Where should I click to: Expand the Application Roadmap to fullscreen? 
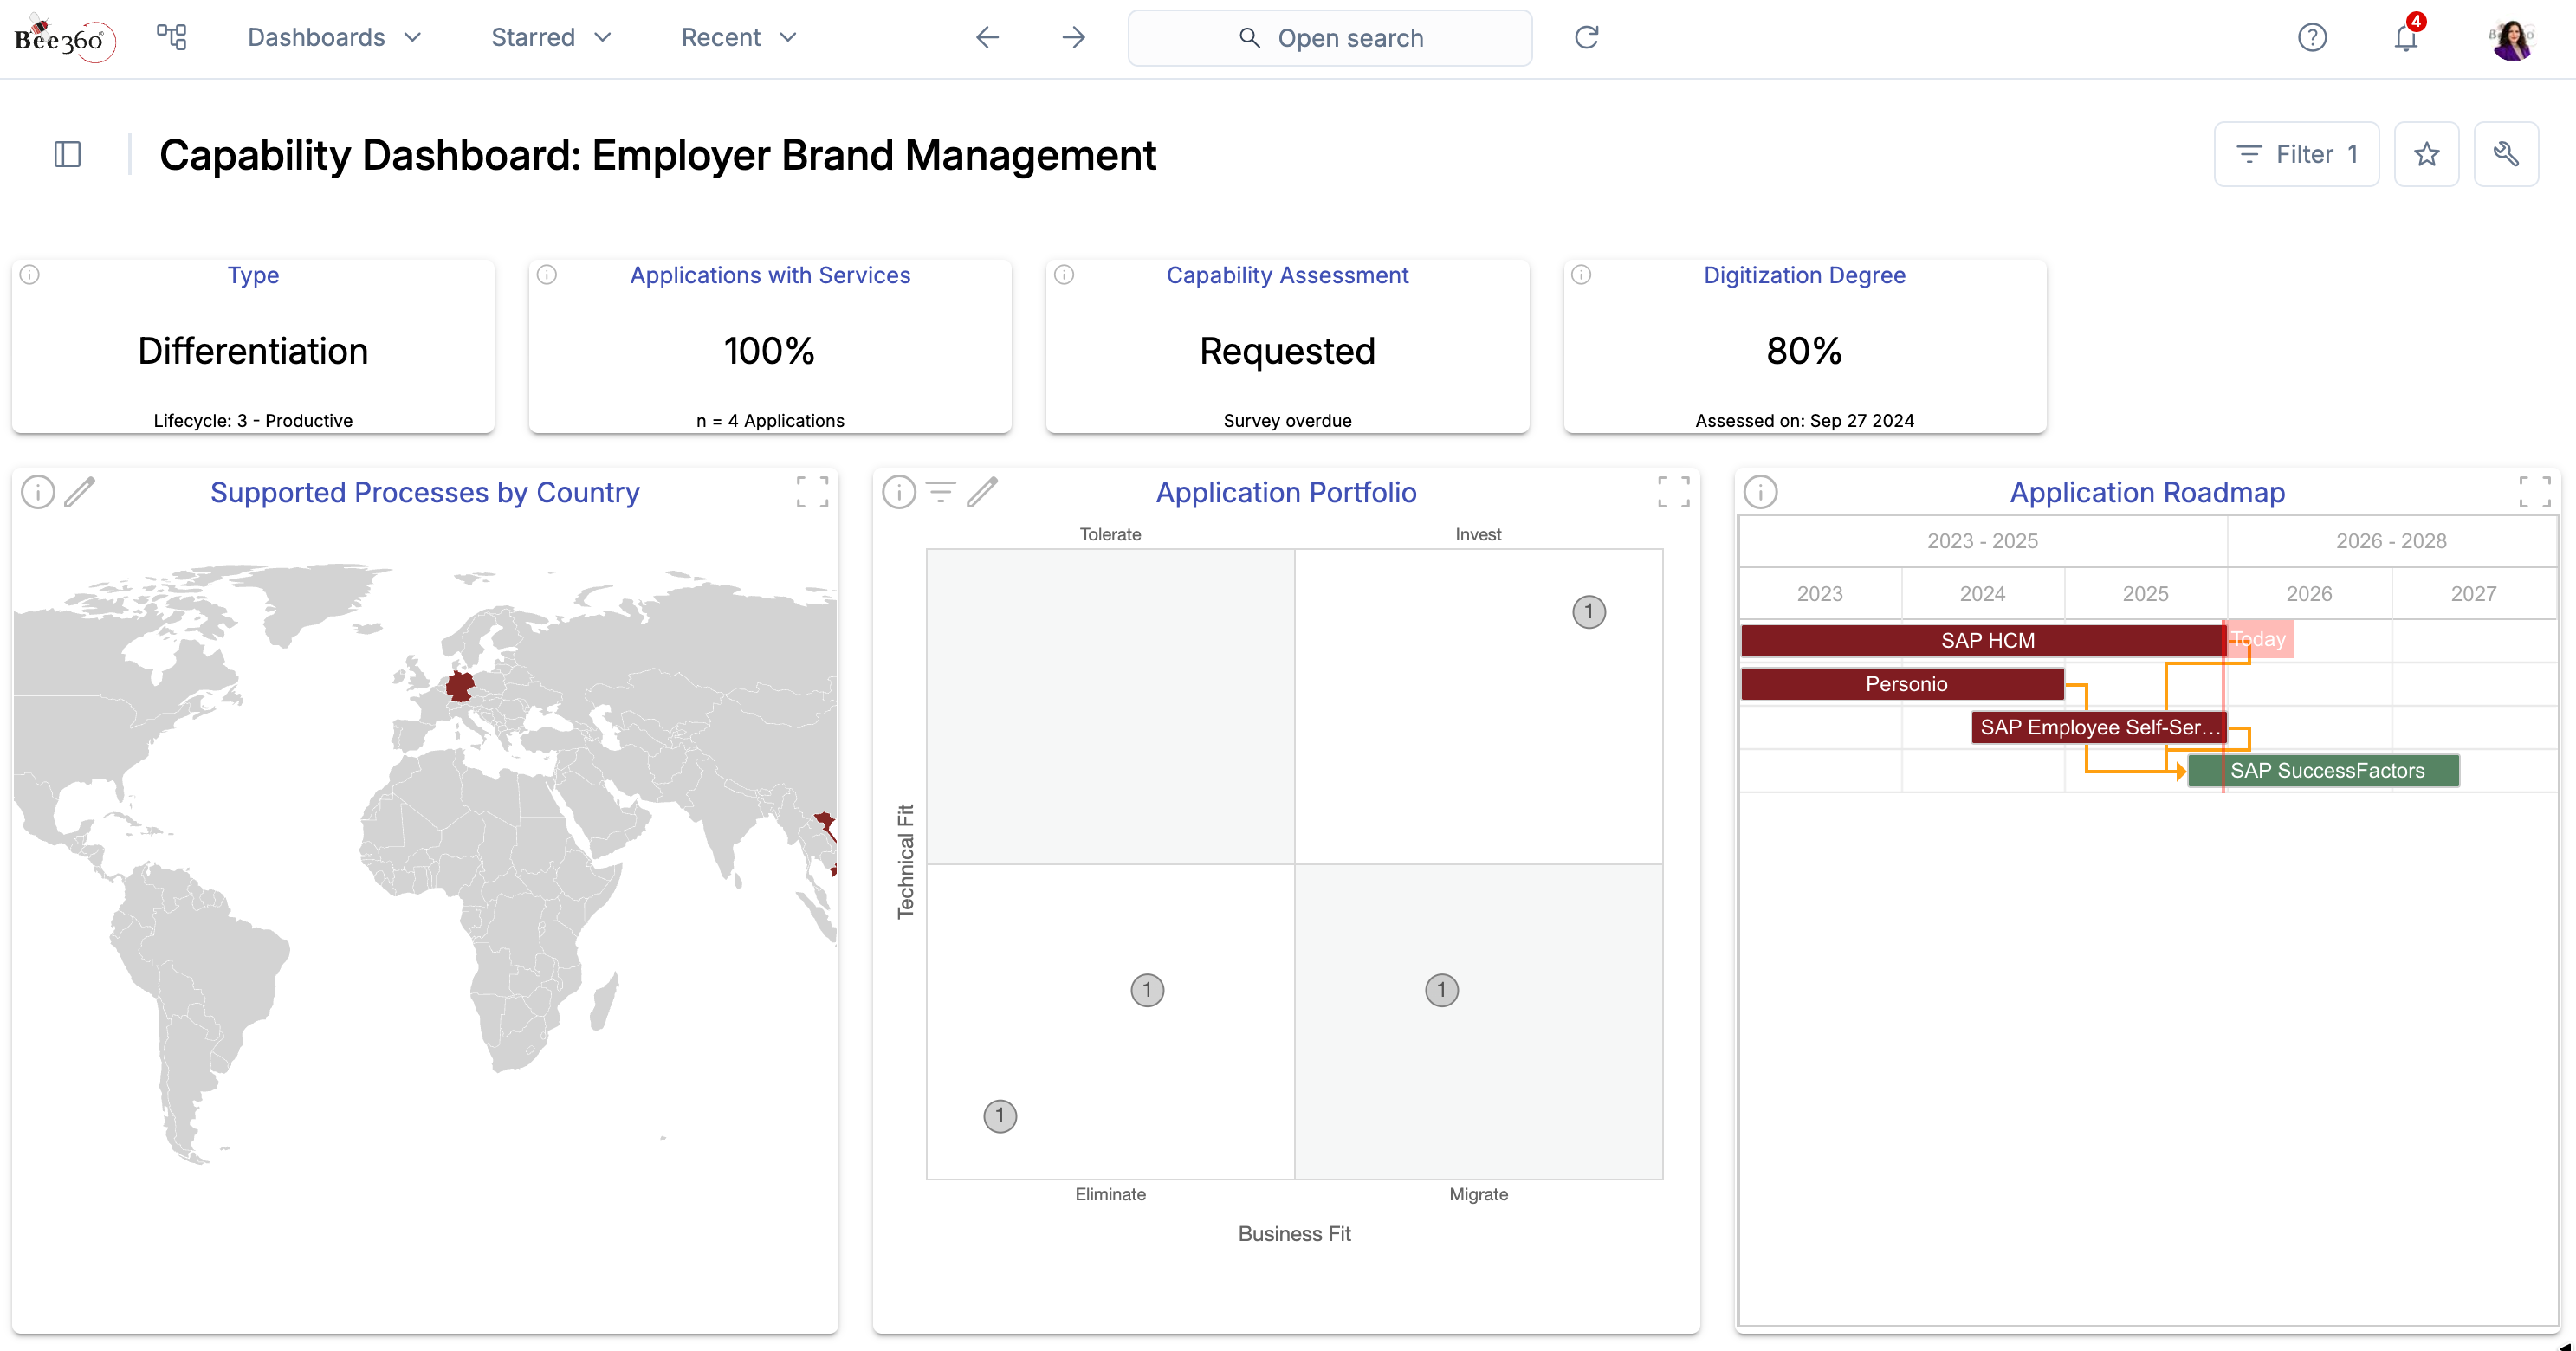[x=2536, y=491]
